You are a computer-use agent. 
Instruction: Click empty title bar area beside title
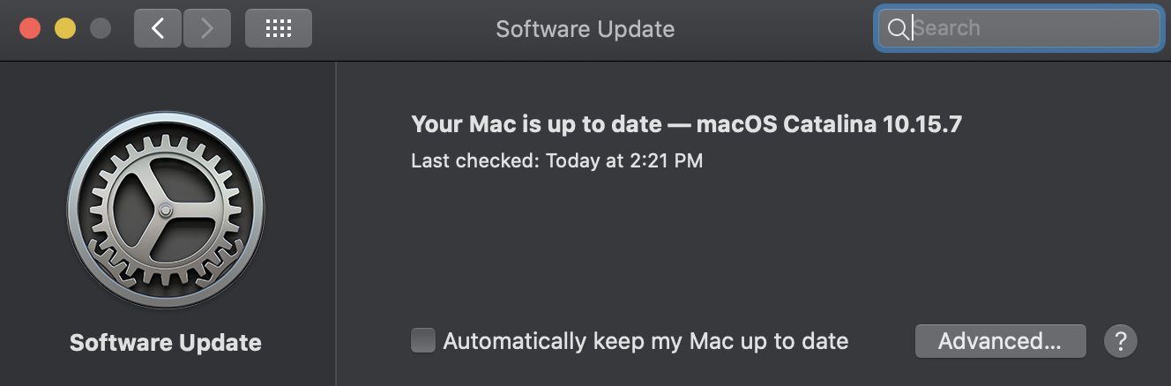tap(776, 28)
